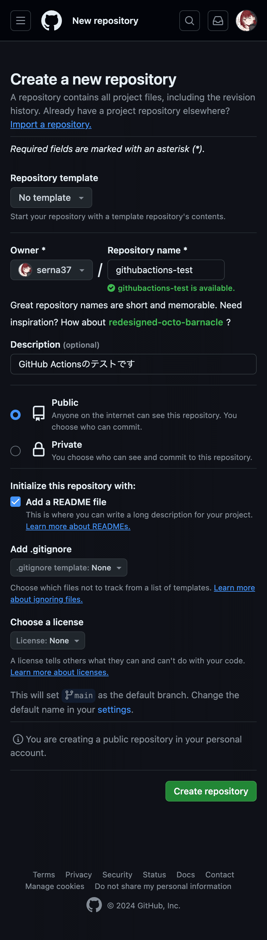Open the Docs footer link
Image resolution: width=267 pixels, height=940 pixels.
click(186, 874)
